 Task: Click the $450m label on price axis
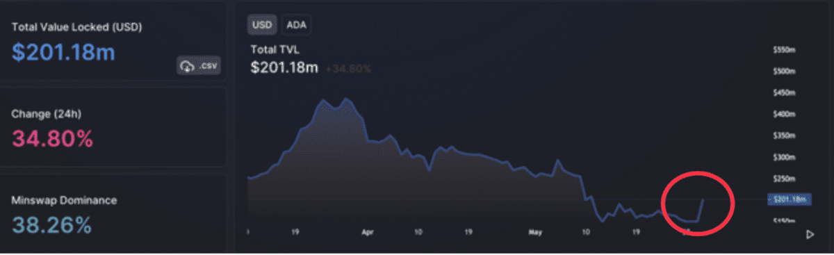[x=784, y=93]
